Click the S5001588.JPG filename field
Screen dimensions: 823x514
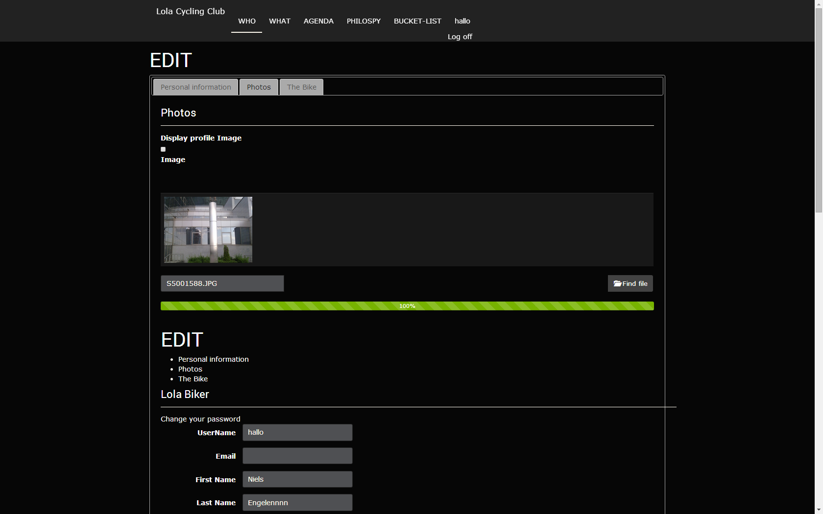[222, 283]
